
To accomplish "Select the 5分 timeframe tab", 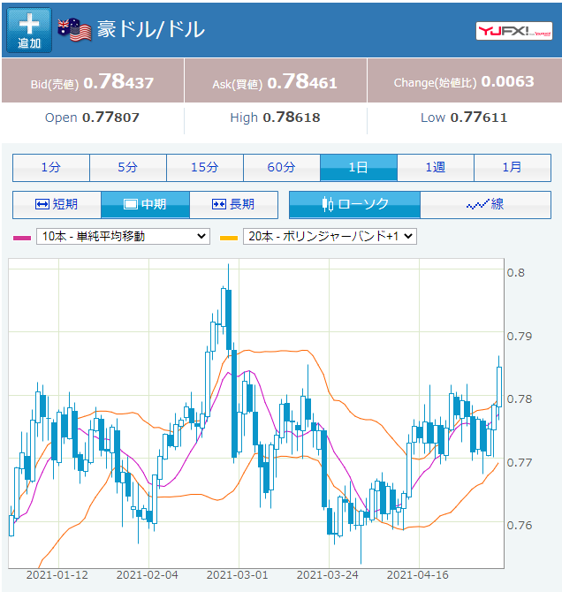I will pos(128,167).
